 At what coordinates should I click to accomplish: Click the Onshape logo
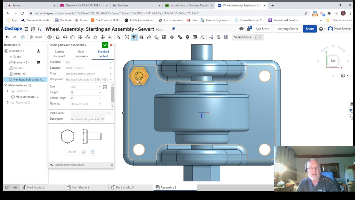[x=13, y=29]
